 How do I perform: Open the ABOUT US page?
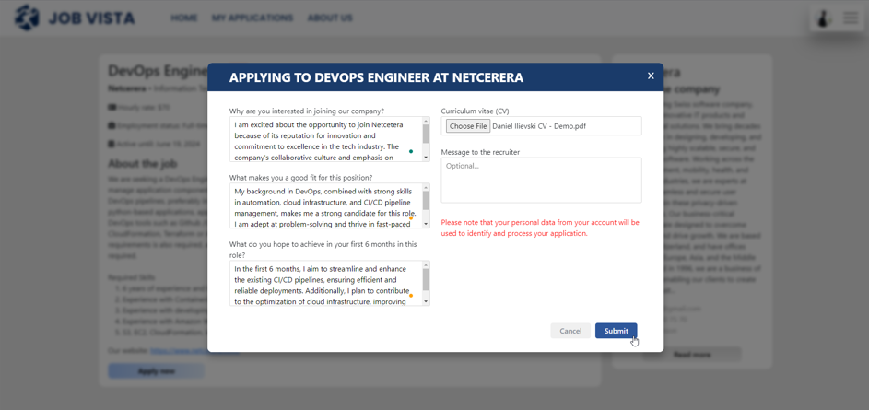tap(330, 18)
